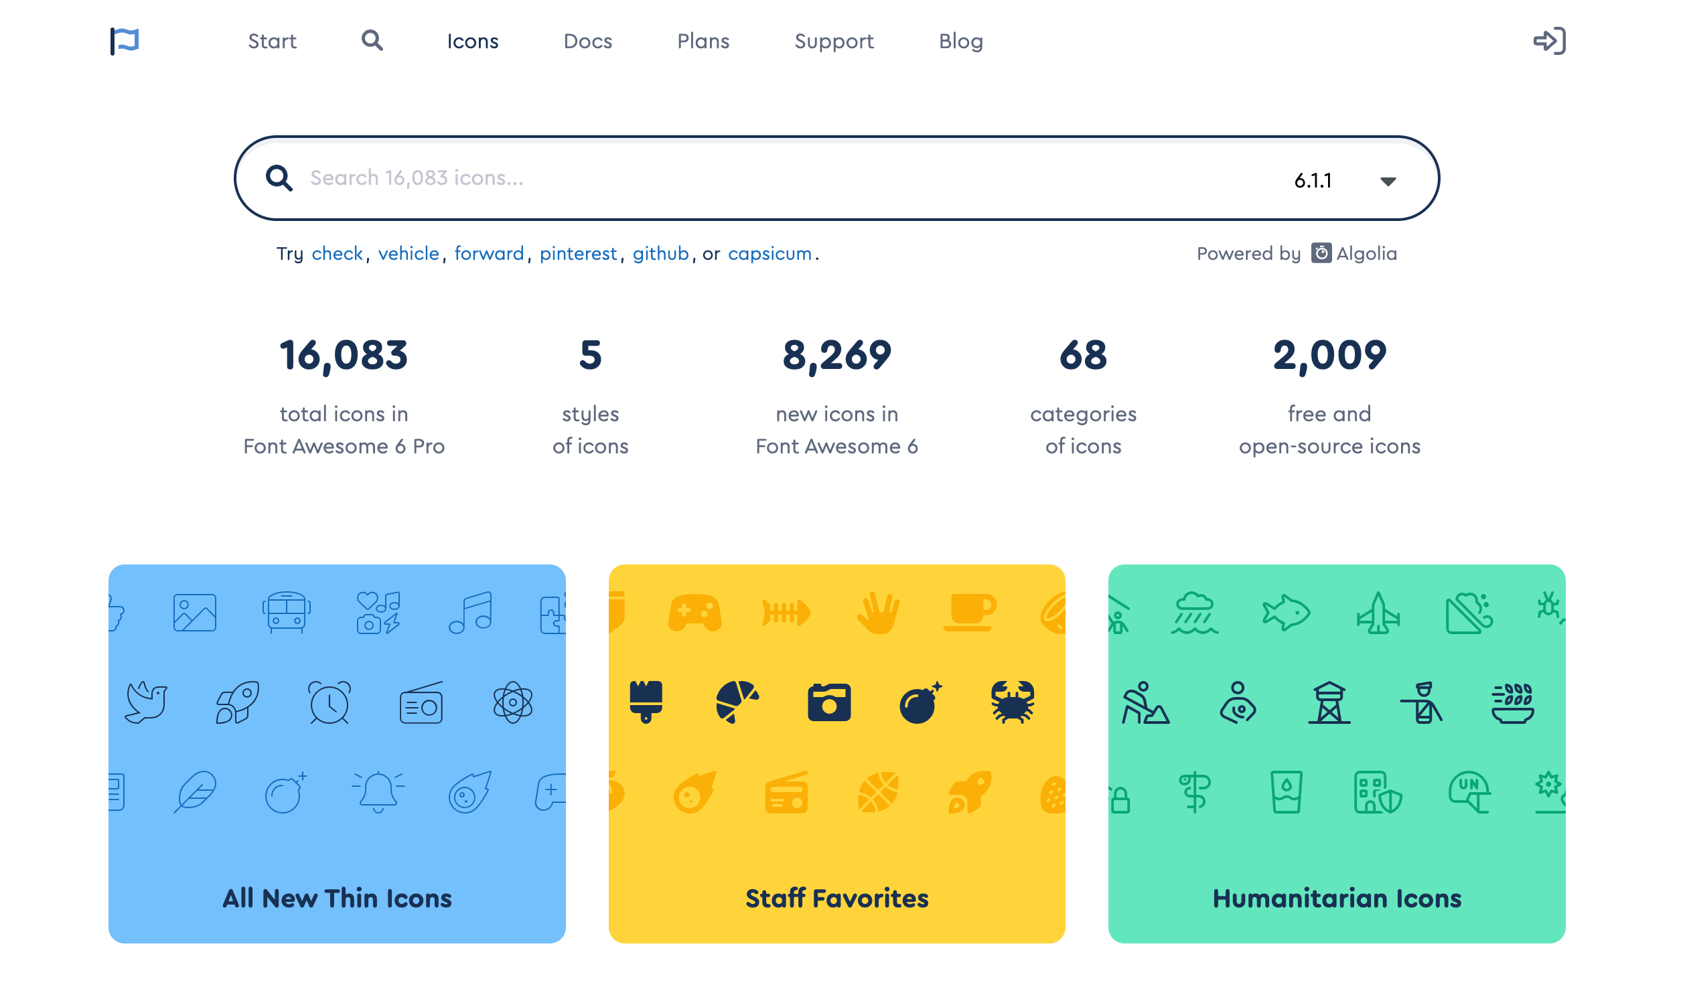Open the Humanitarian Icons card title

click(x=1337, y=898)
